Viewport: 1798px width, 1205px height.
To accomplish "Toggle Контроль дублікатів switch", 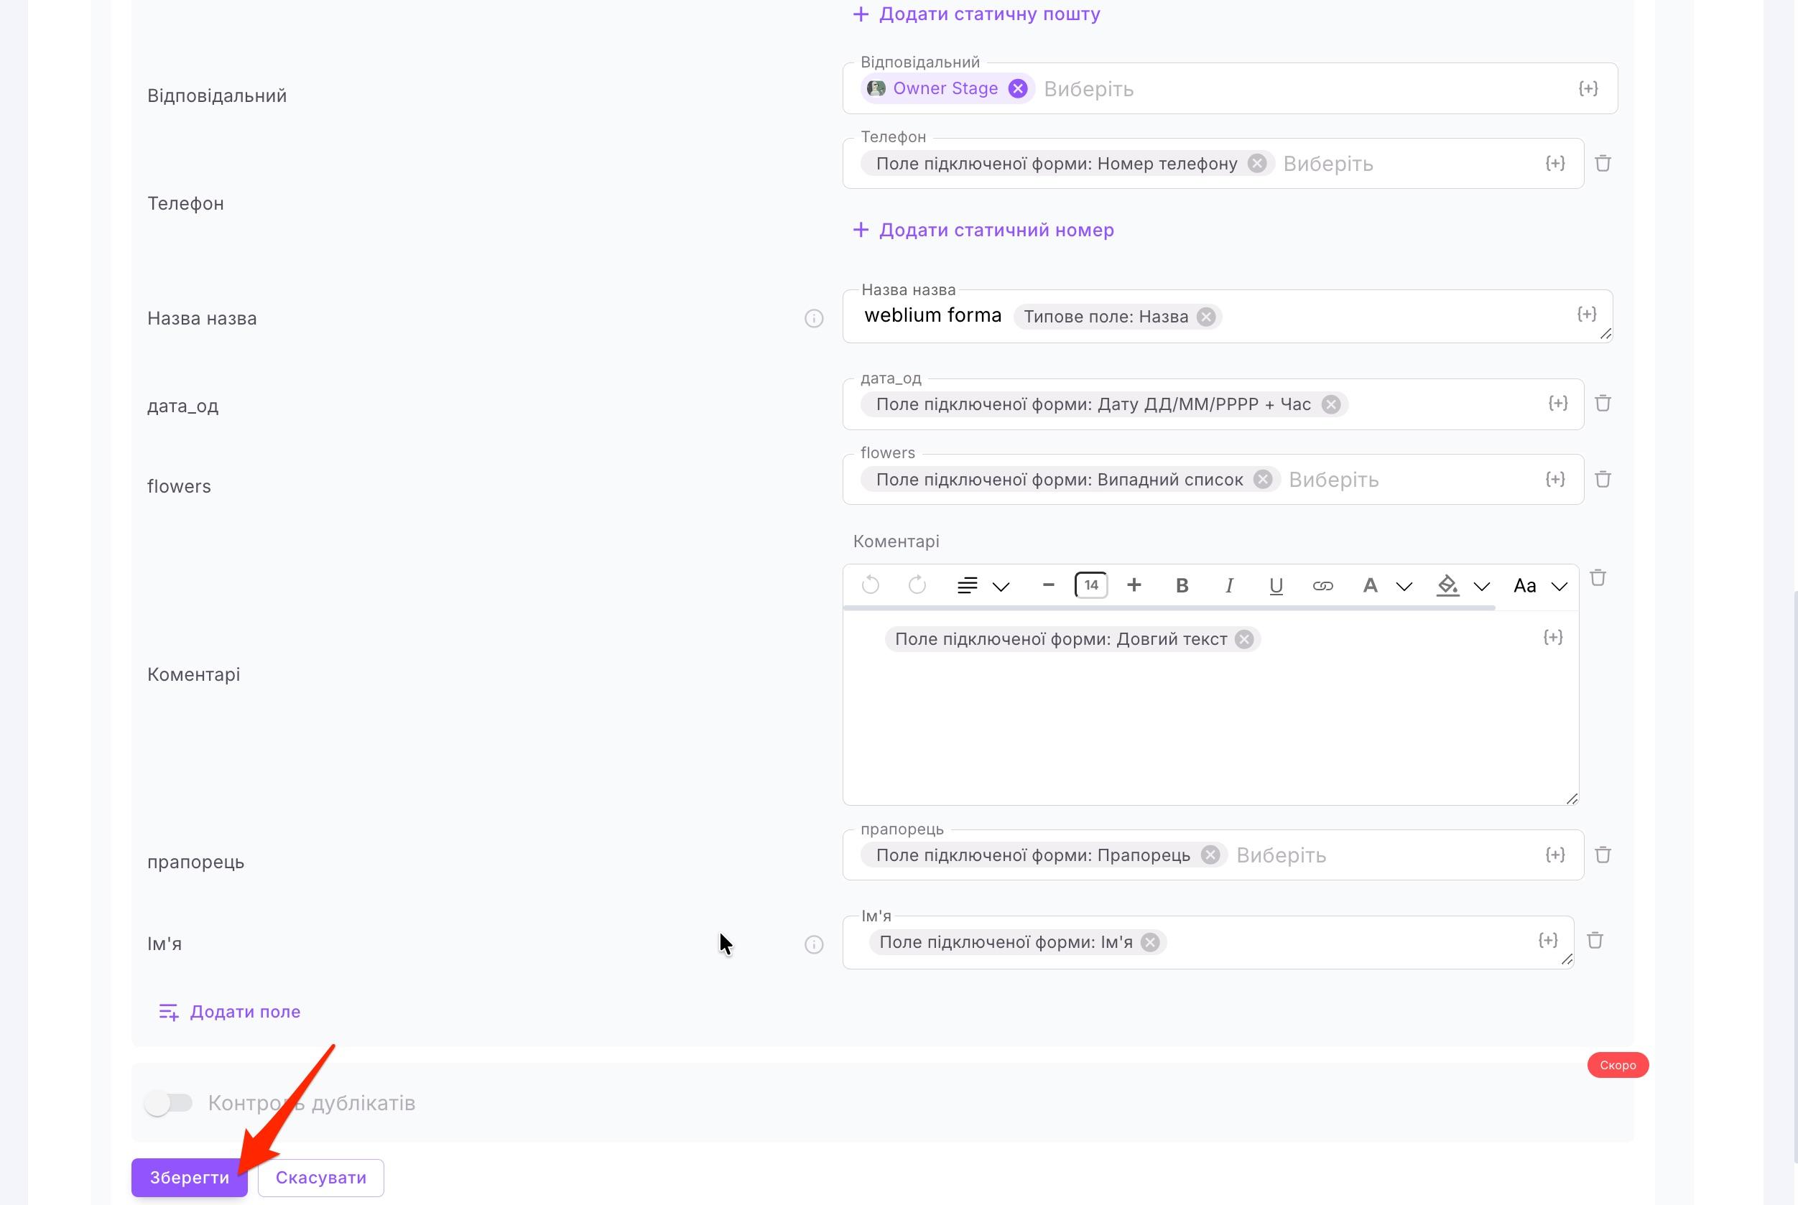I will click(x=168, y=1104).
